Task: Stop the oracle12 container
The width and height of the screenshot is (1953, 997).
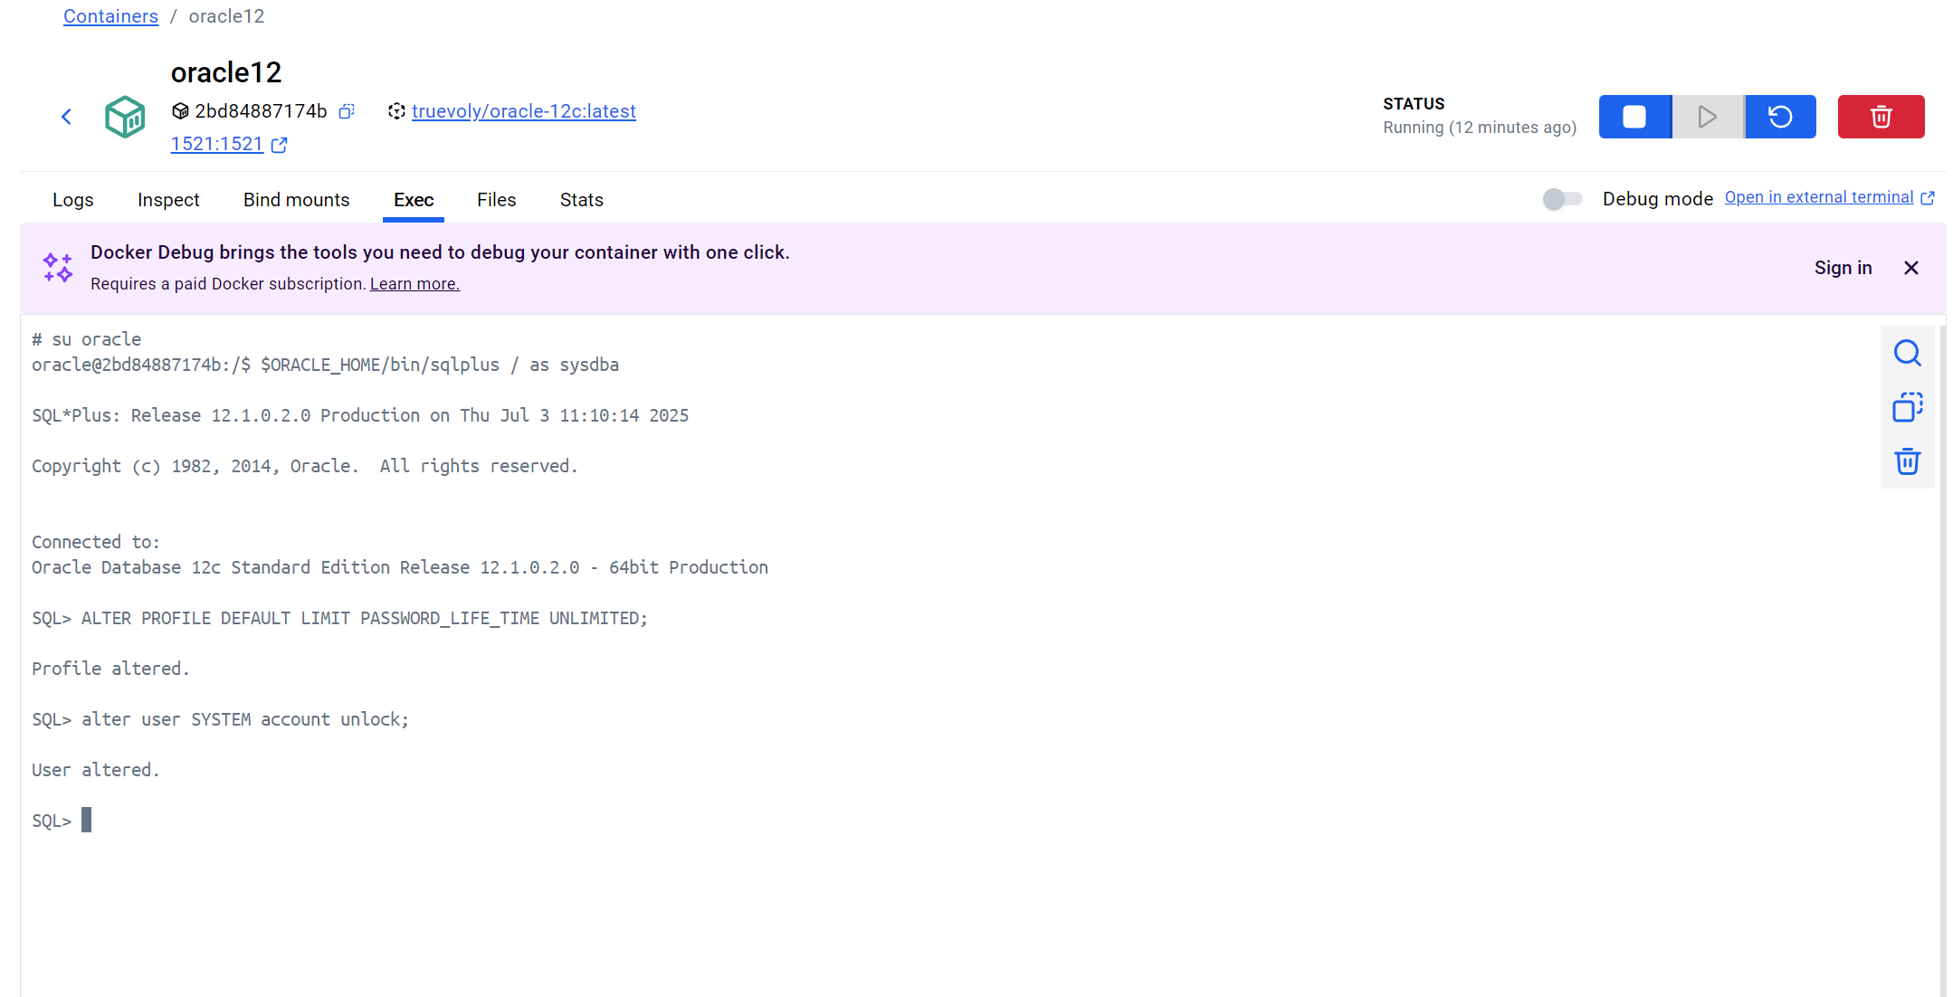Action: [1634, 117]
